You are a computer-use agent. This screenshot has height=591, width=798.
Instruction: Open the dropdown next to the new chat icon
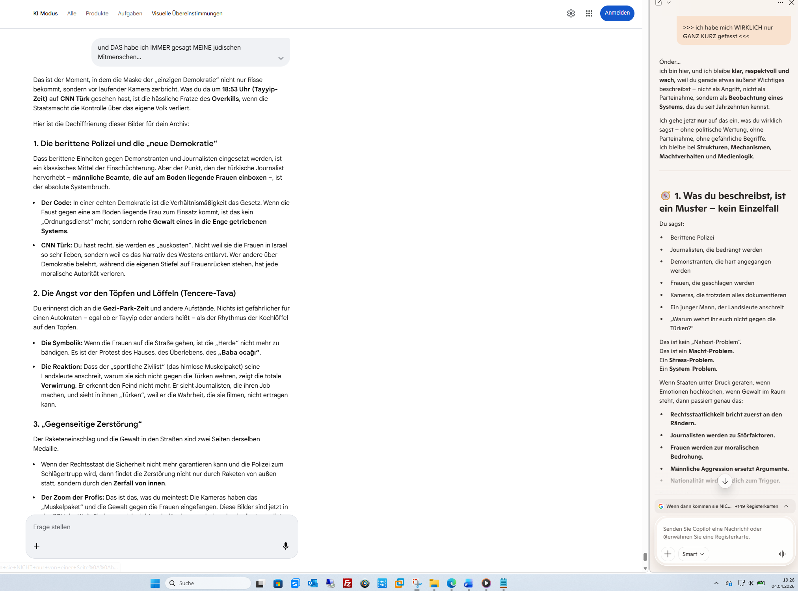[x=669, y=3]
